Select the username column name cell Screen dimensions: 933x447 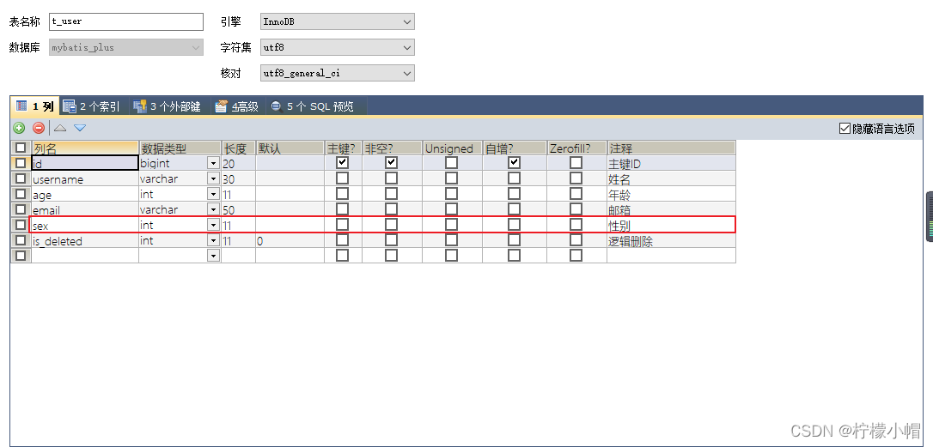pyautogui.click(x=85, y=178)
